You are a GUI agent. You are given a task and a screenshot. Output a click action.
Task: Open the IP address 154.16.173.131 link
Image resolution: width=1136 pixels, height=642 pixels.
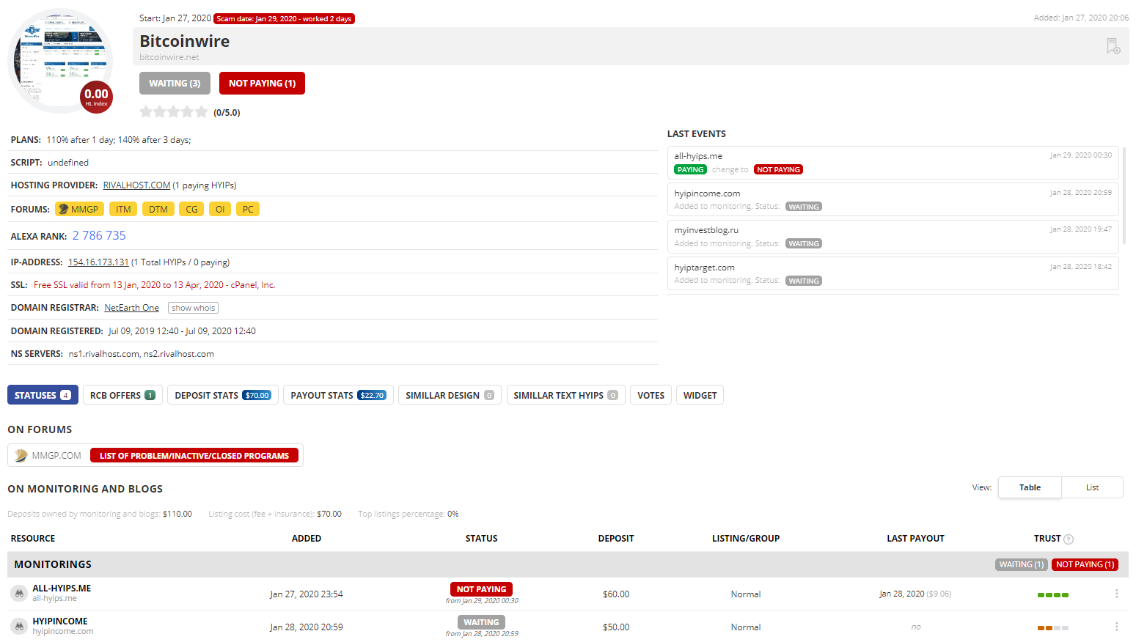coord(98,262)
